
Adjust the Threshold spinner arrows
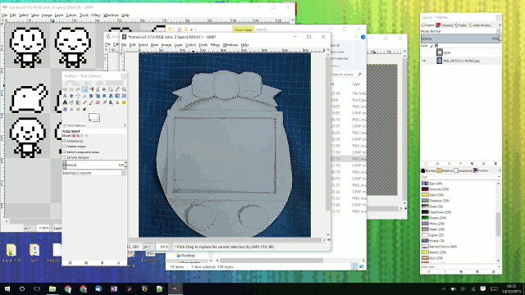point(126,165)
